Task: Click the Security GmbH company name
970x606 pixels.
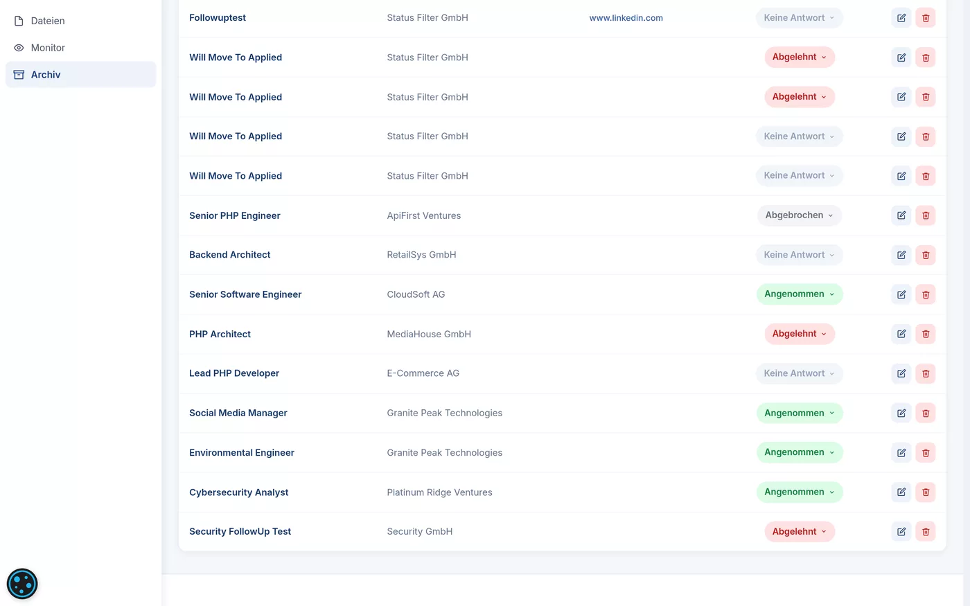Action: click(x=420, y=531)
